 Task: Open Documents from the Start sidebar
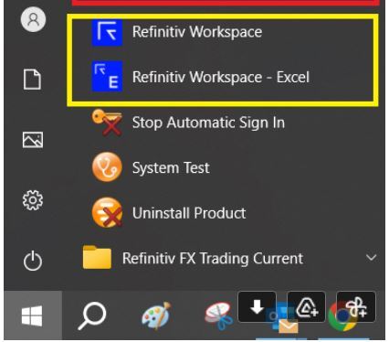33,80
